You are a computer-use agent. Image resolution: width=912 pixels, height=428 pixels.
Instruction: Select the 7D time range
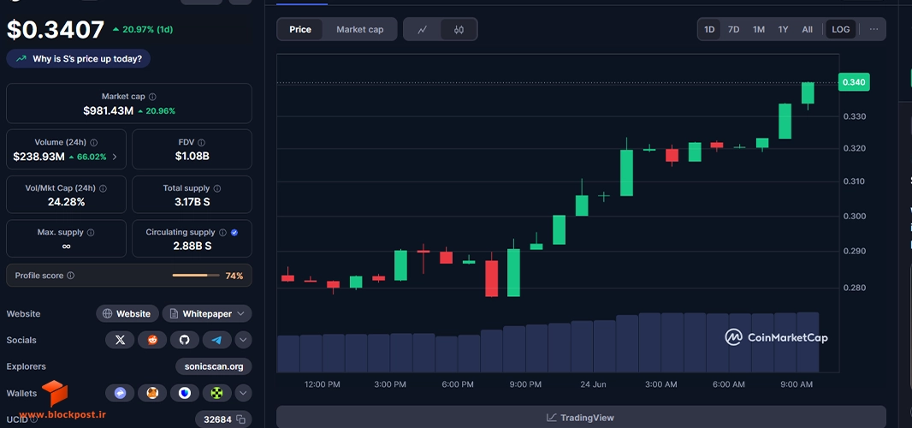(x=734, y=30)
